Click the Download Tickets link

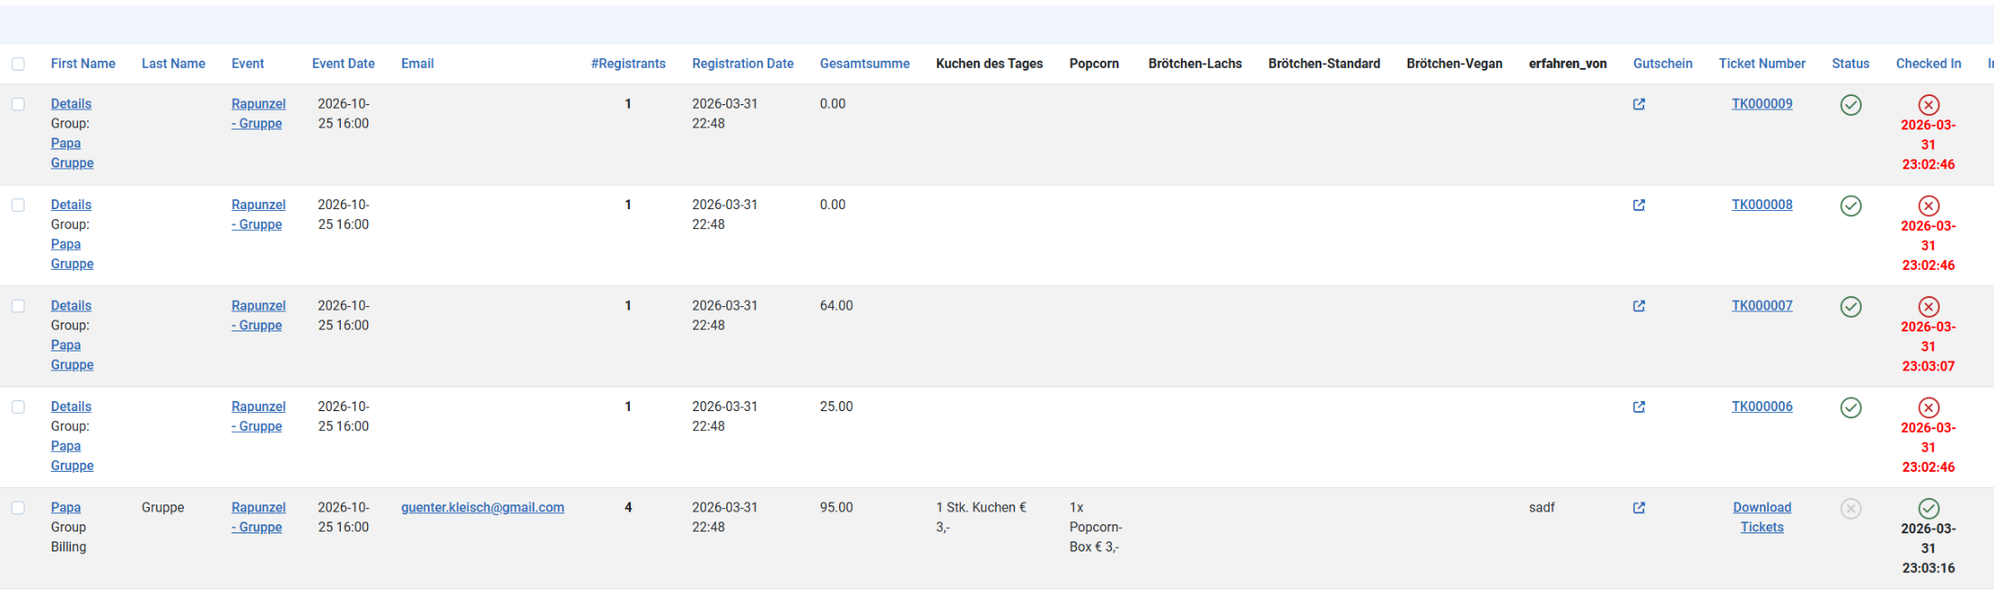click(x=1761, y=517)
